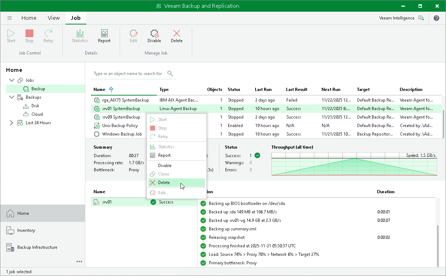Collapse the Jobs tree node

click(x=12, y=80)
